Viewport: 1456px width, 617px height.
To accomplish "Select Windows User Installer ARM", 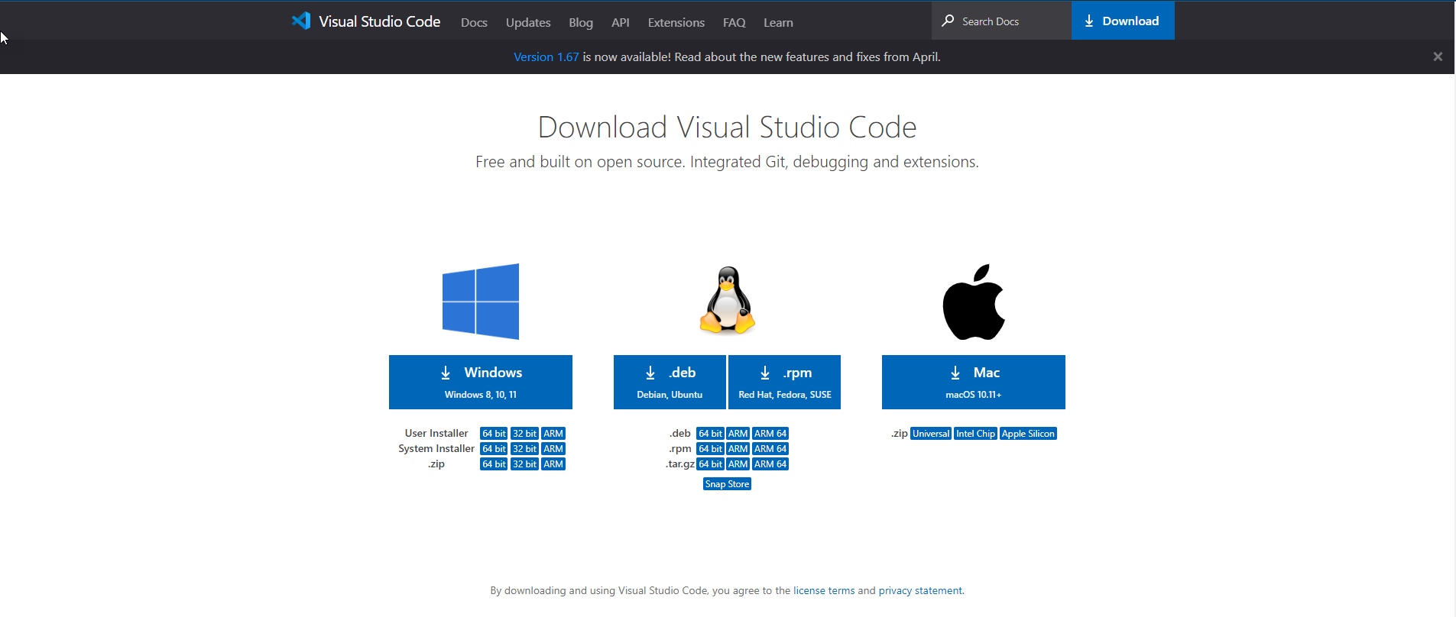I will pos(553,433).
